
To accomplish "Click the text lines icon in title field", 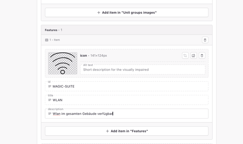I will click(49, 100).
